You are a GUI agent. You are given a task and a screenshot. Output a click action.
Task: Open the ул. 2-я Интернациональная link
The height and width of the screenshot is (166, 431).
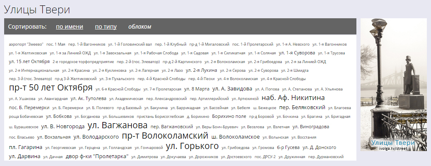34,71
